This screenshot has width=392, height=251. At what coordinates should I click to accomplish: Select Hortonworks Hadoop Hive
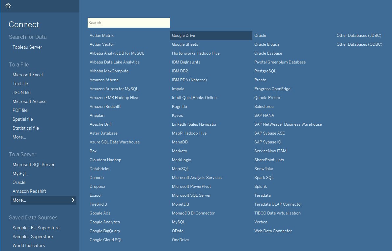196,53
